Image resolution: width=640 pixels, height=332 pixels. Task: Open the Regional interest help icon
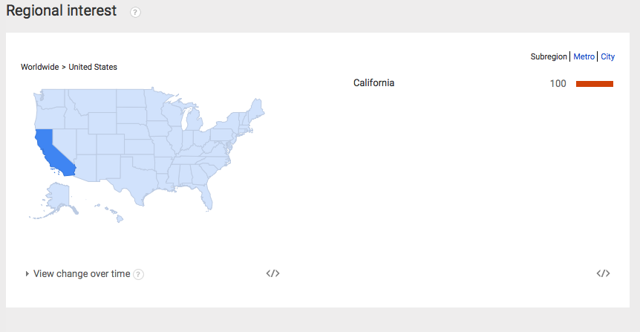135,12
